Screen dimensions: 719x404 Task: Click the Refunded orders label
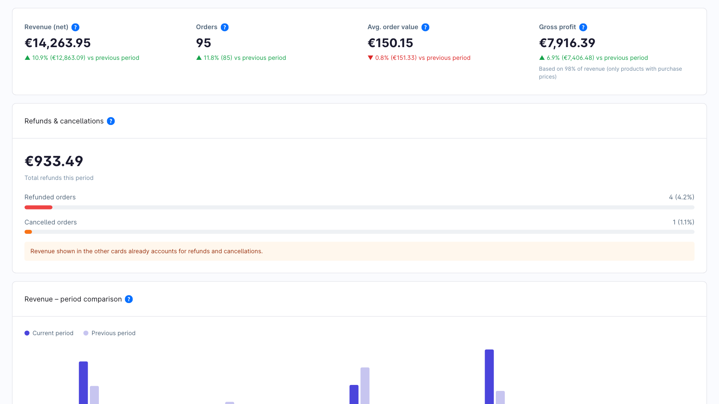point(50,197)
